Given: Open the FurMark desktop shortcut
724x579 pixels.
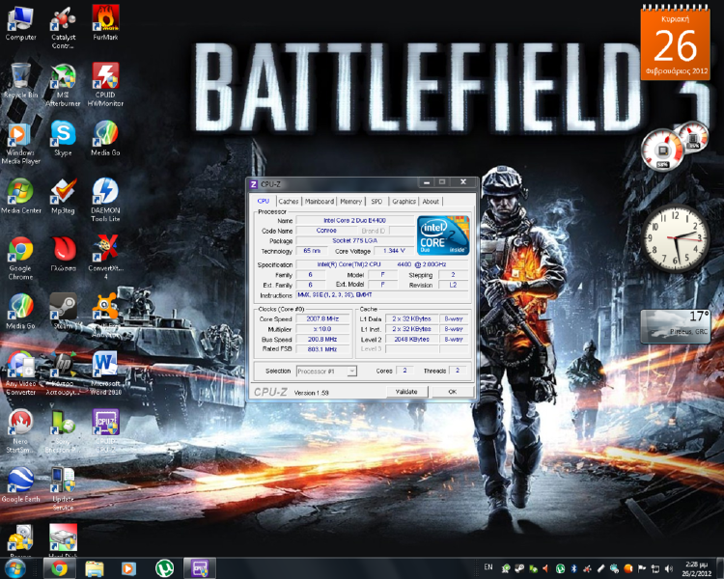Looking at the screenshot, I should pyautogui.click(x=105, y=23).
